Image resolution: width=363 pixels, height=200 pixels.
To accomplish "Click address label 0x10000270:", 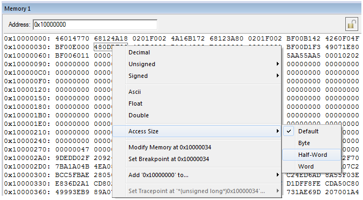I will point(27,149).
